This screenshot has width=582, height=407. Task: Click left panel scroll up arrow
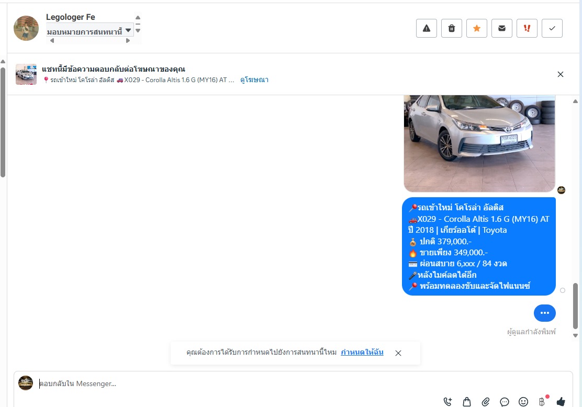pyautogui.click(x=3, y=62)
